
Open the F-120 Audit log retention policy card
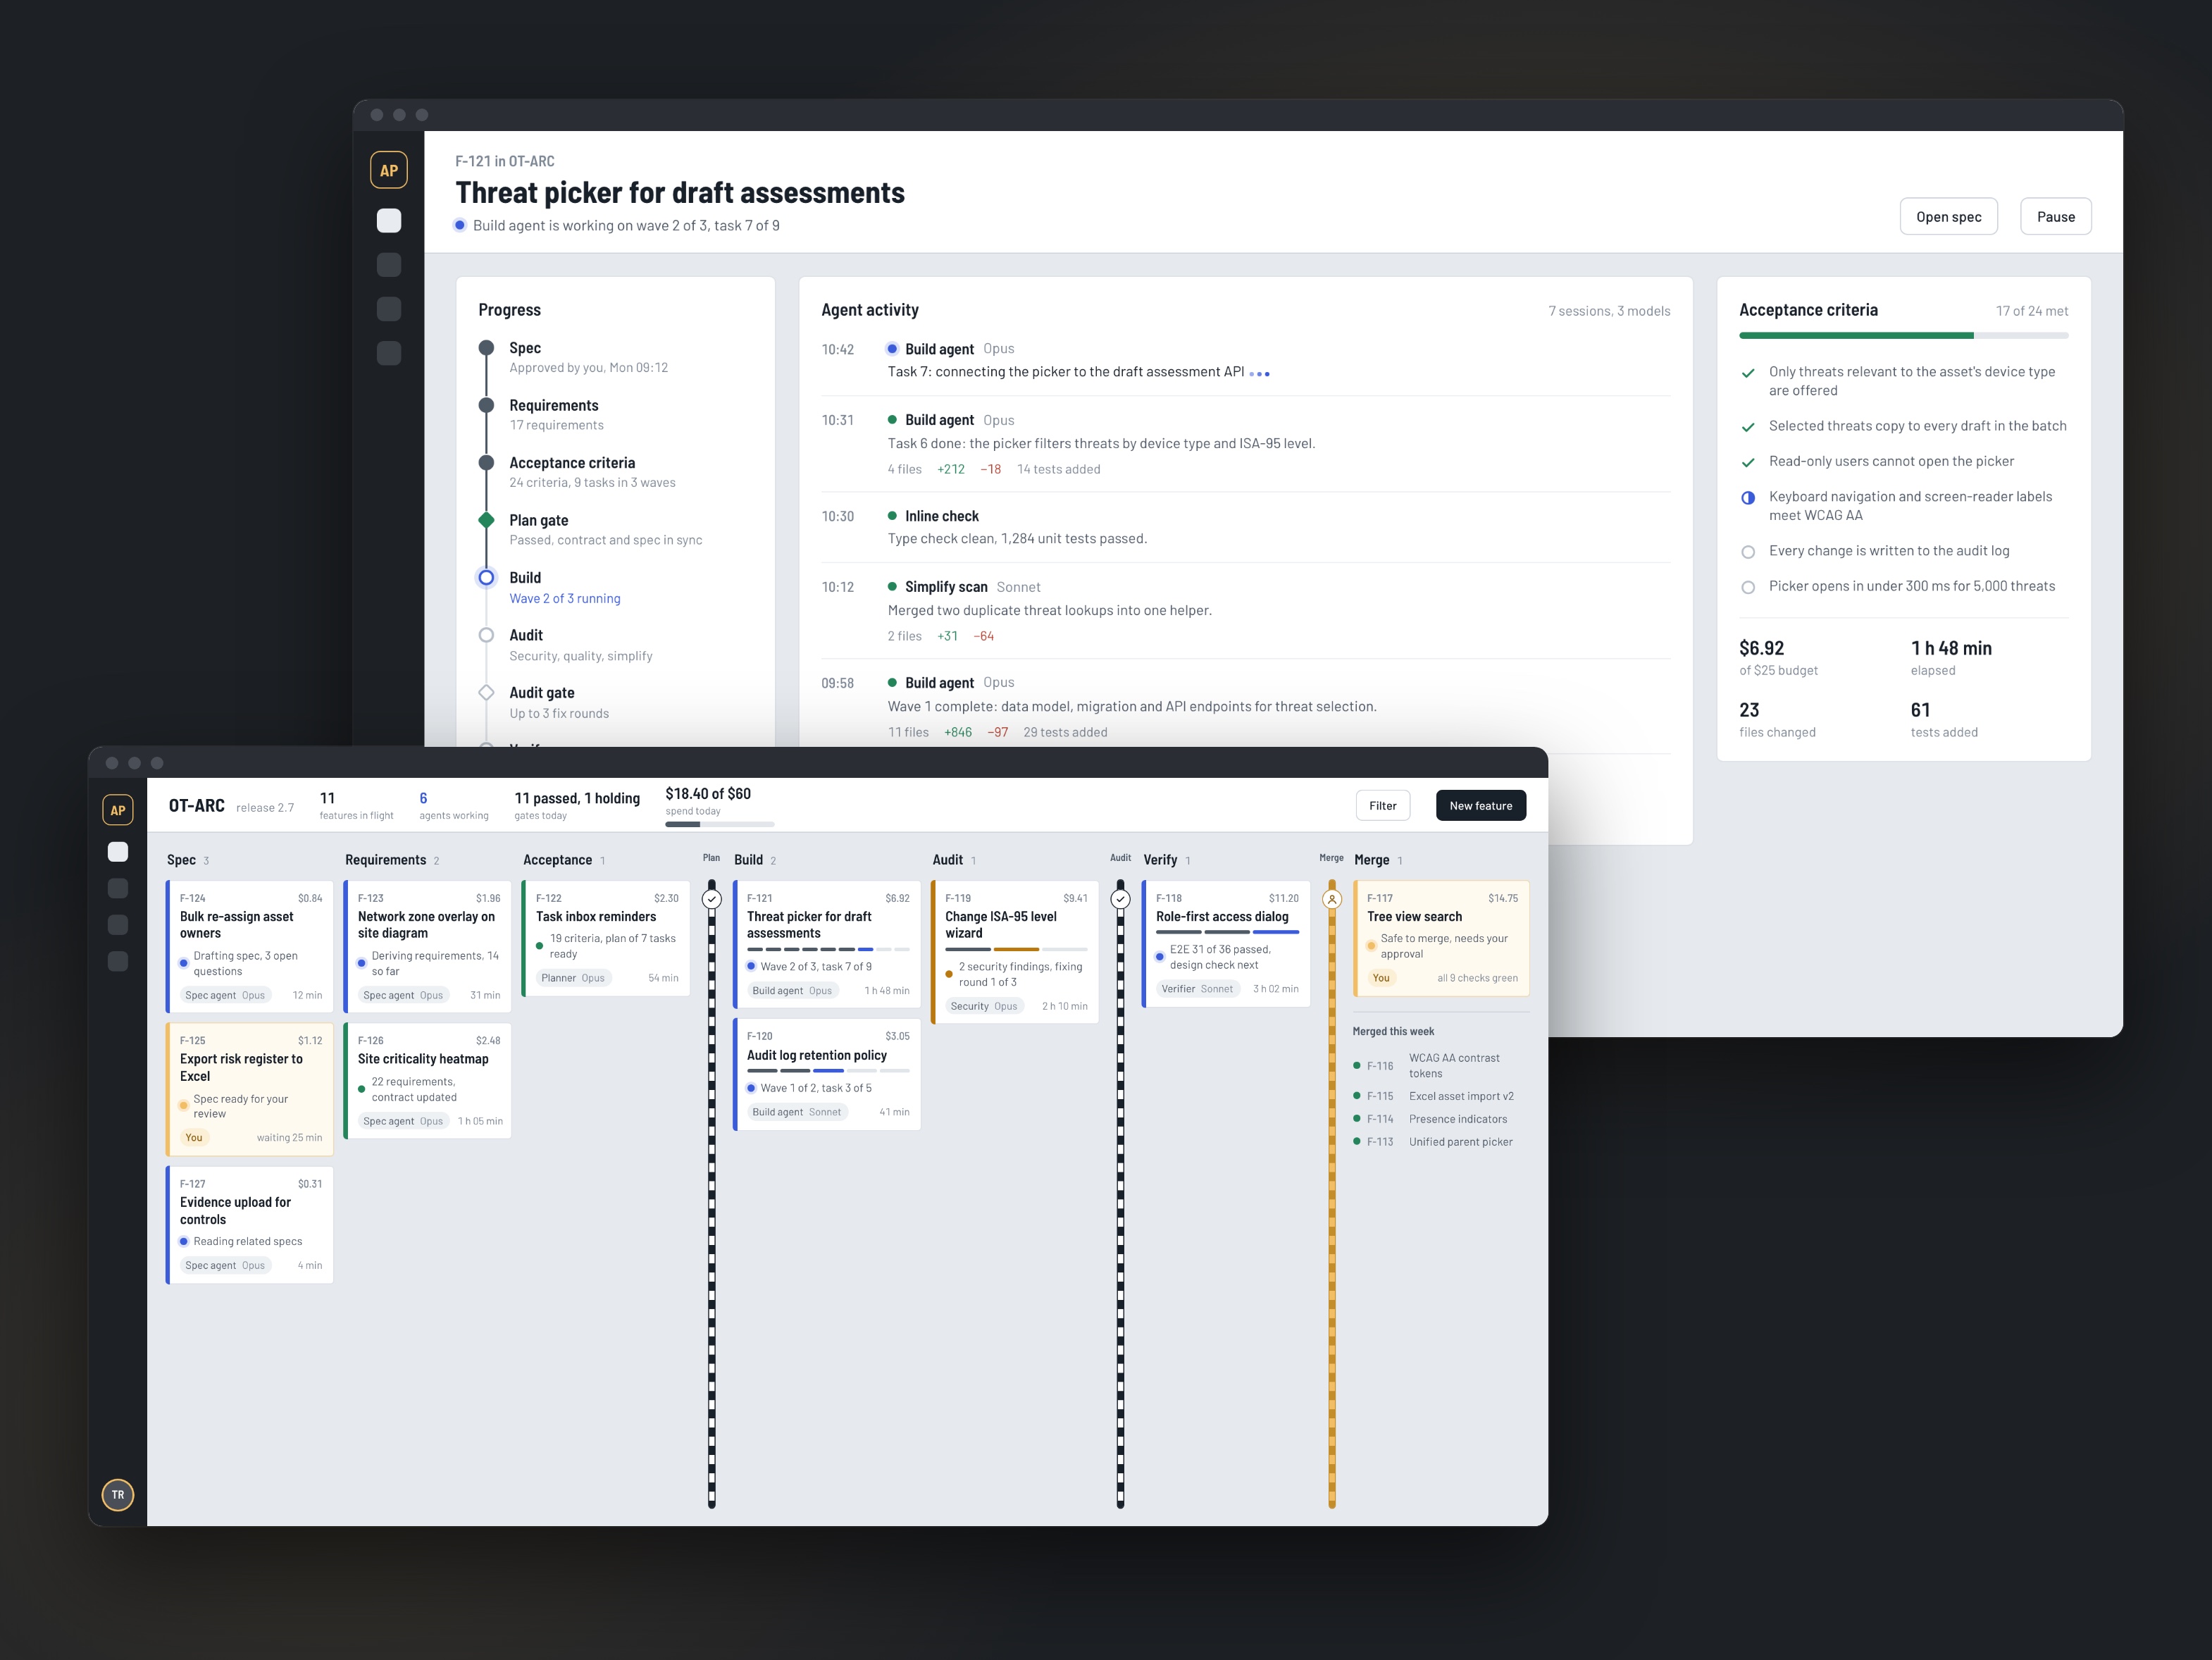827,1075
